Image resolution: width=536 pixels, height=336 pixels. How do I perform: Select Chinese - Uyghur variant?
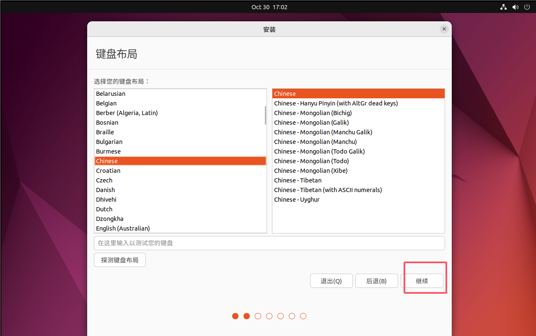[x=358, y=200]
